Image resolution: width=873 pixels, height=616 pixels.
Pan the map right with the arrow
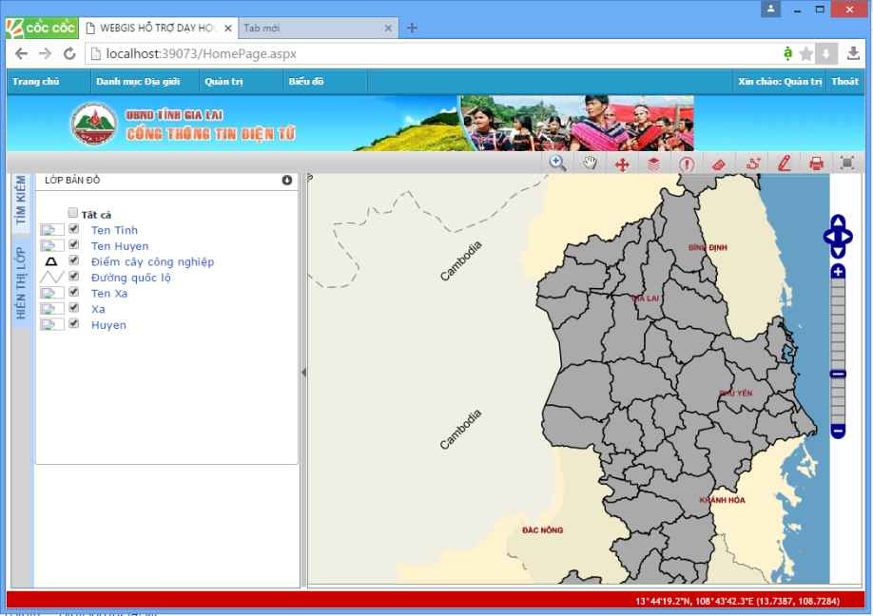846,237
